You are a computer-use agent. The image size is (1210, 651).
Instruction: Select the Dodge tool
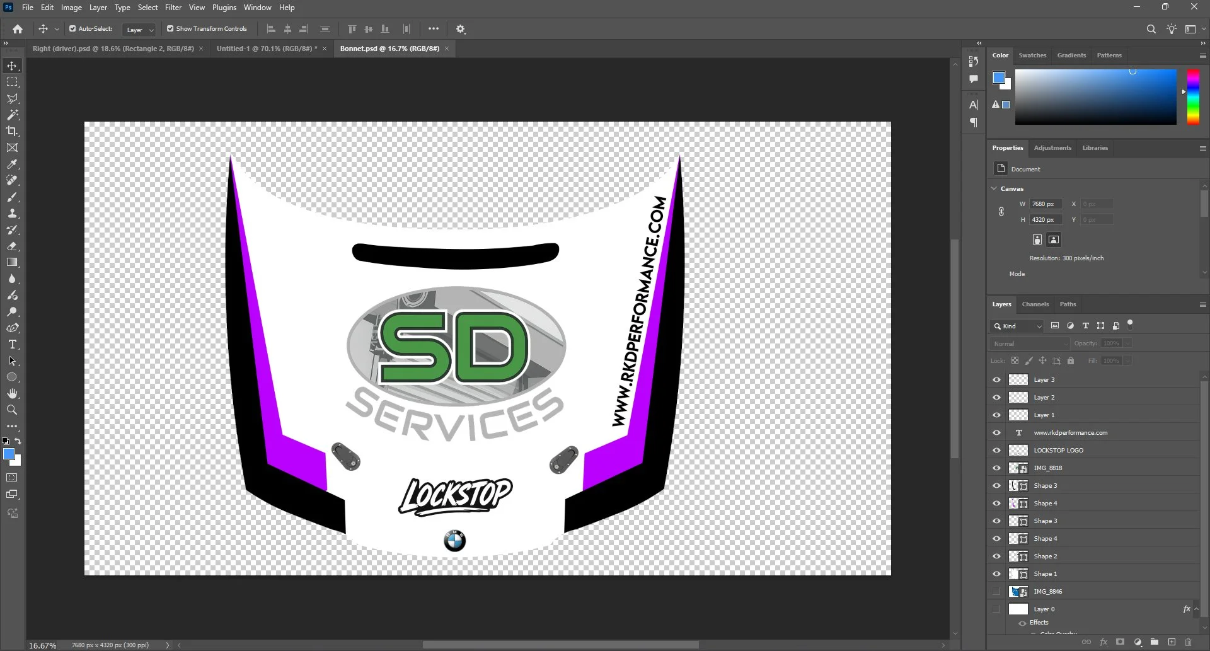12,312
